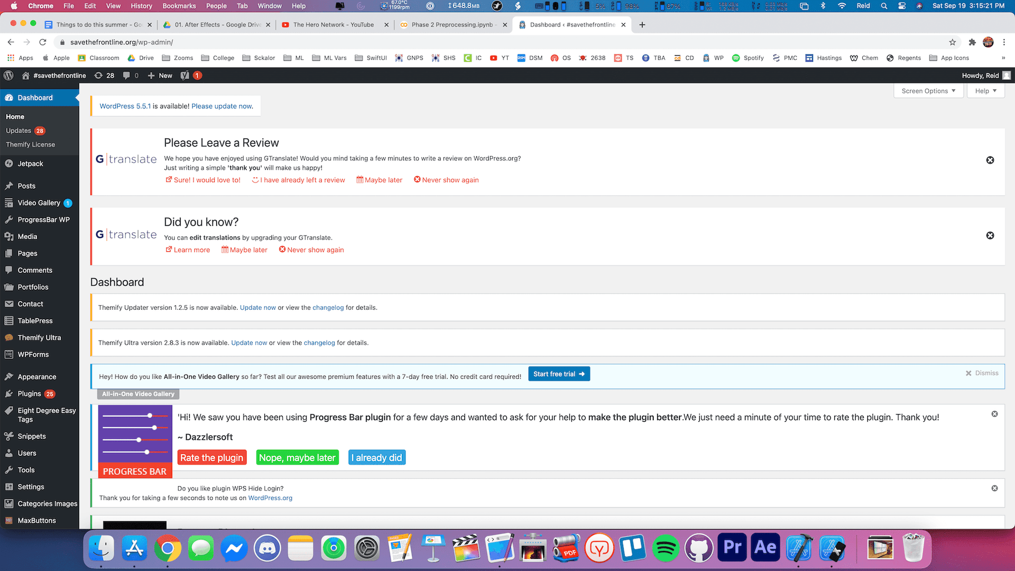Dismiss the GTranslate review notice with X
The width and height of the screenshot is (1015, 571).
point(990,160)
